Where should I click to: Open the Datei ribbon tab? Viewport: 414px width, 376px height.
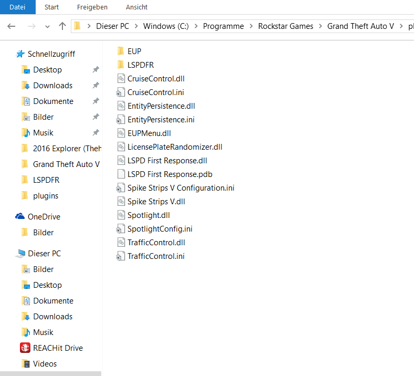[x=17, y=7]
